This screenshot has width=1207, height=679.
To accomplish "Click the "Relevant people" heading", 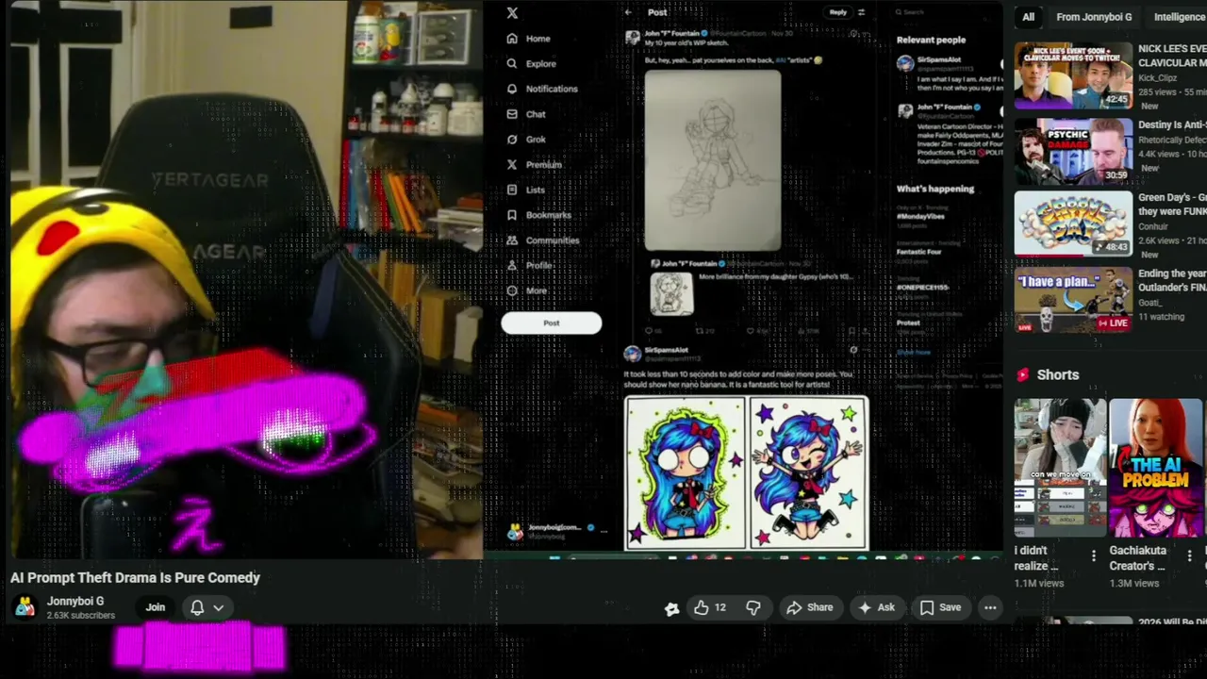I will [931, 40].
